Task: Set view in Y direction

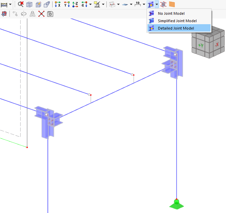Action: click(67, 4)
